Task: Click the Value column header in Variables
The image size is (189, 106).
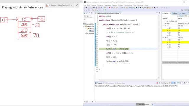Action: tap(180, 19)
